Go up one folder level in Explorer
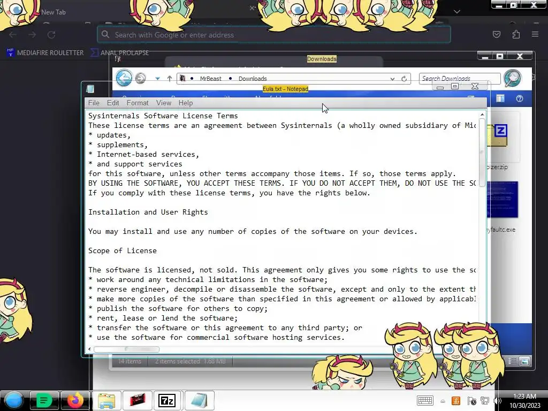 [x=170, y=79]
